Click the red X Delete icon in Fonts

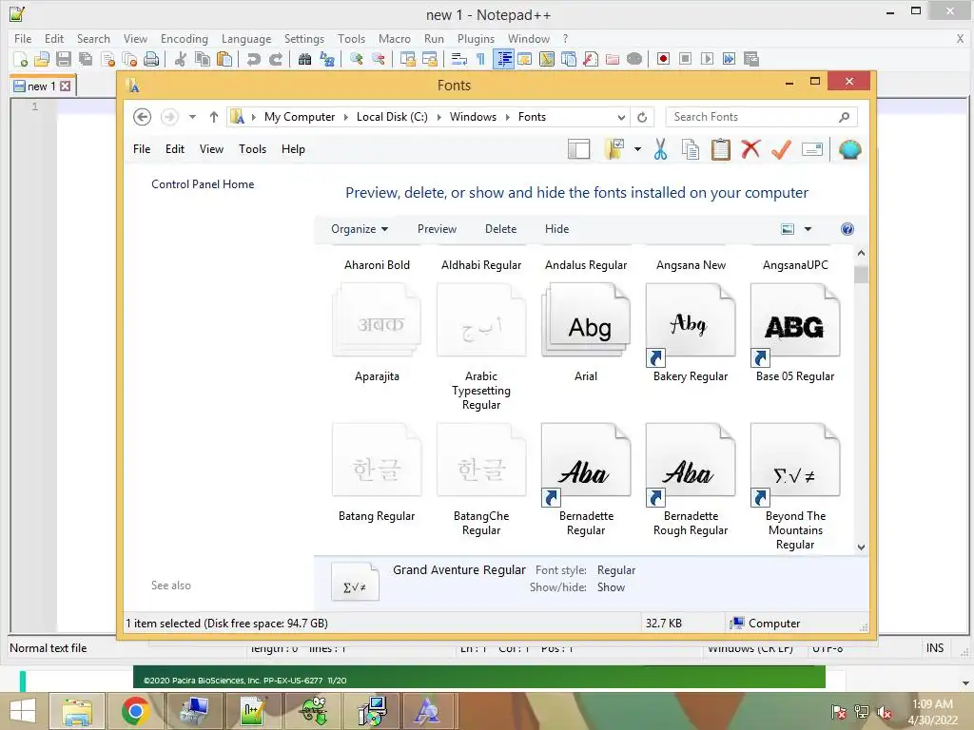click(750, 149)
